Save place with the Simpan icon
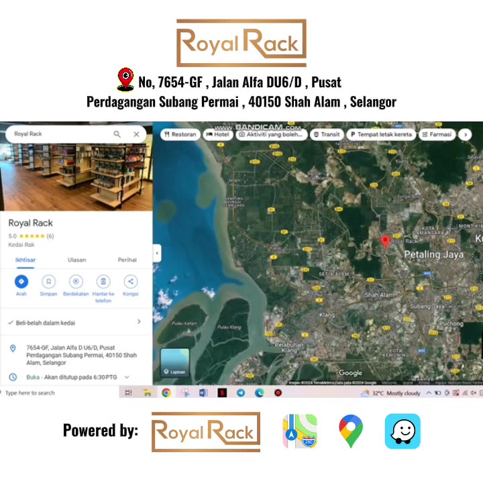This screenshot has width=483, height=483. point(48,282)
